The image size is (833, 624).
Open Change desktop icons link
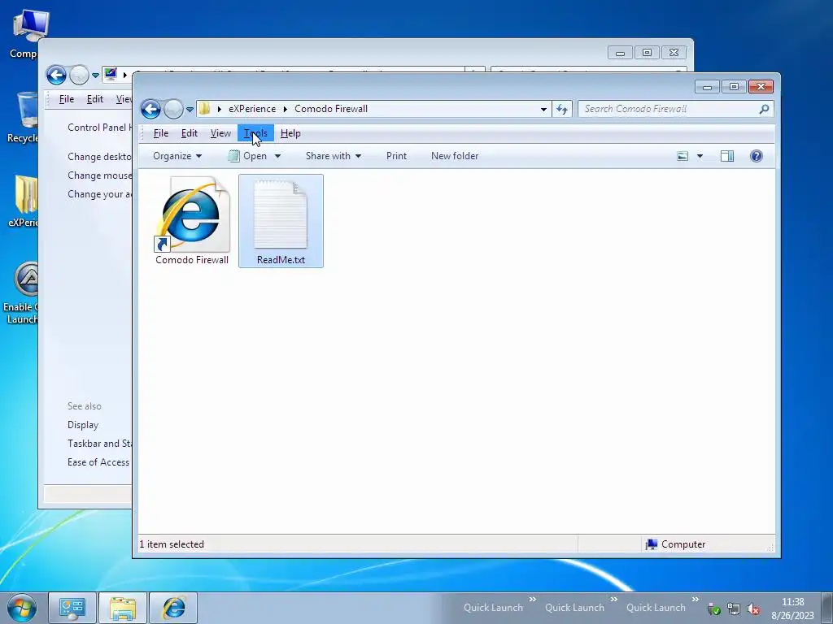[x=99, y=157]
